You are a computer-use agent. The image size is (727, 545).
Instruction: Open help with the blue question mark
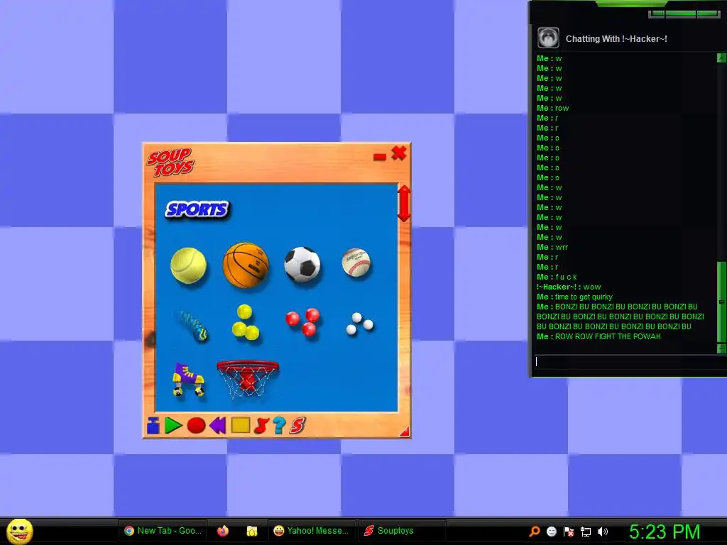[x=279, y=426]
